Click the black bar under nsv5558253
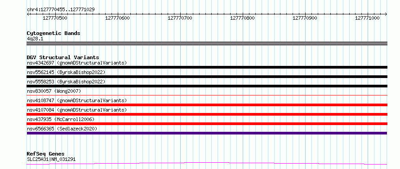 [207, 86]
